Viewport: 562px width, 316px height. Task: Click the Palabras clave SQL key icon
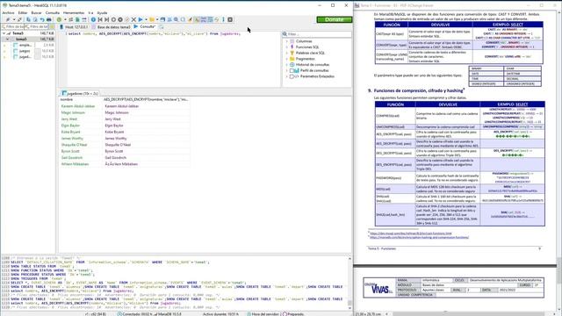(292, 53)
